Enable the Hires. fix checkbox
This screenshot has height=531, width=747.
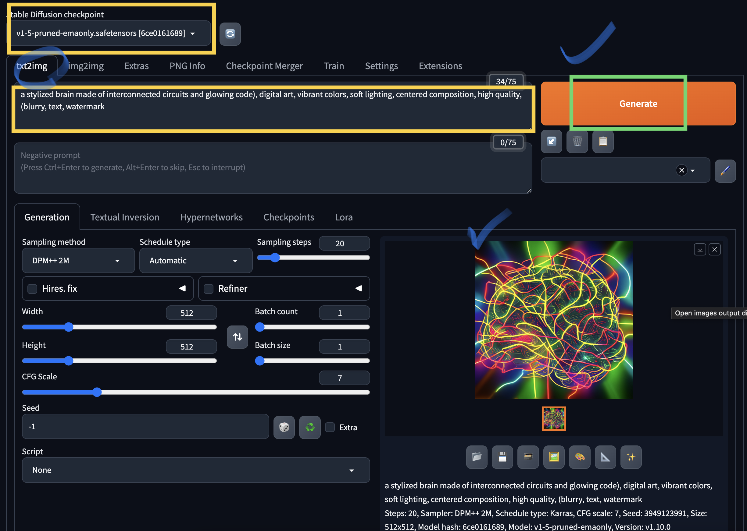pyautogui.click(x=32, y=289)
